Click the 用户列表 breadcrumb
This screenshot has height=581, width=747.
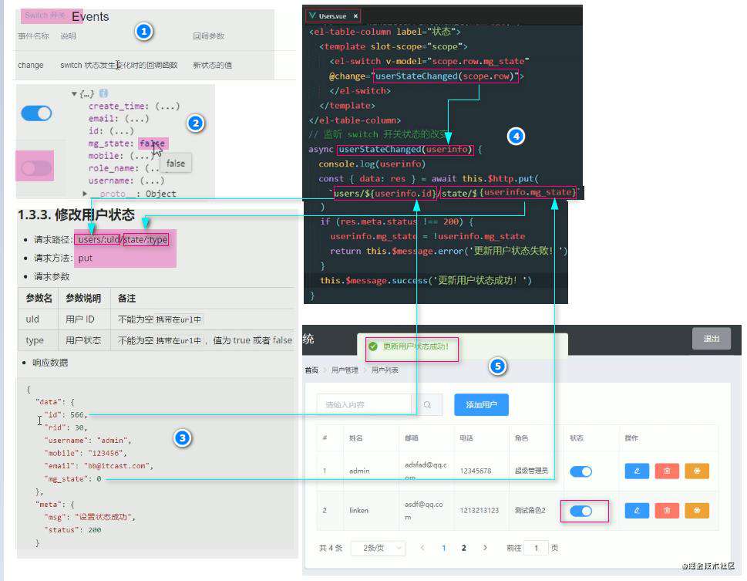pyautogui.click(x=385, y=370)
